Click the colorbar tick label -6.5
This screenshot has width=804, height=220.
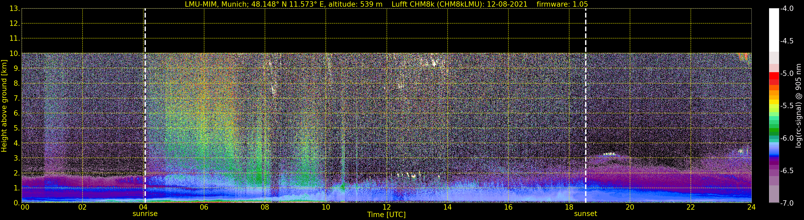point(786,171)
